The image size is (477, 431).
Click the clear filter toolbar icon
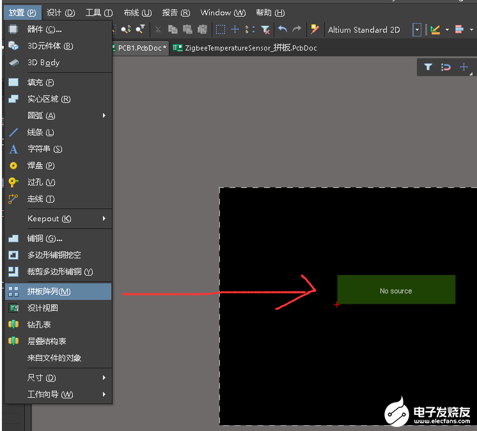click(x=265, y=30)
